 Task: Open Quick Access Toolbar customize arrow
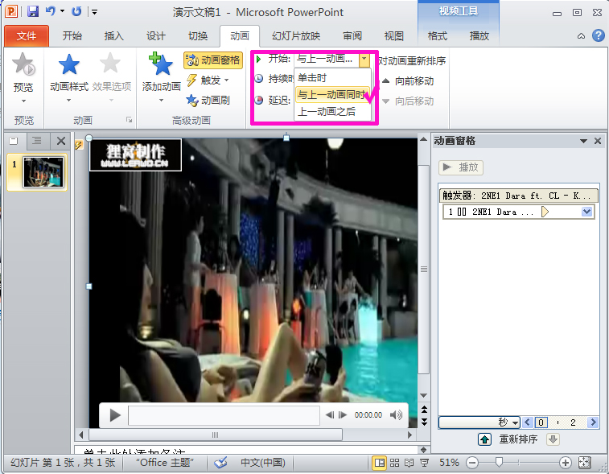click(x=94, y=12)
